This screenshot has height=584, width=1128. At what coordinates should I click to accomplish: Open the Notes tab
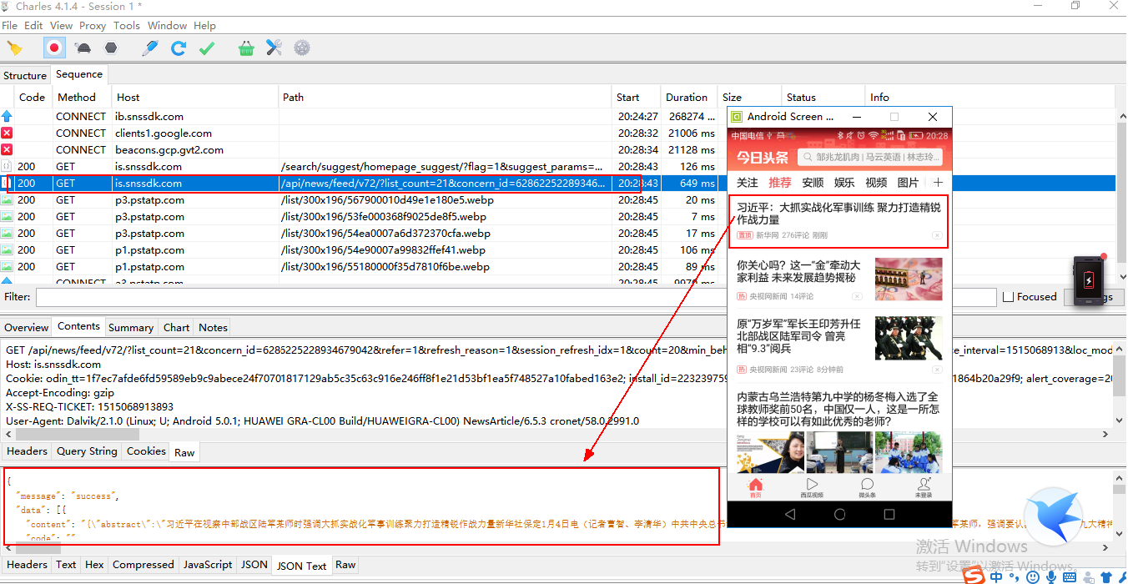[x=213, y=327]
